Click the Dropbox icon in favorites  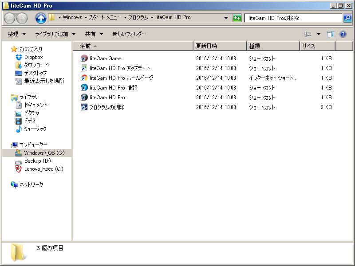pos(19,57)
